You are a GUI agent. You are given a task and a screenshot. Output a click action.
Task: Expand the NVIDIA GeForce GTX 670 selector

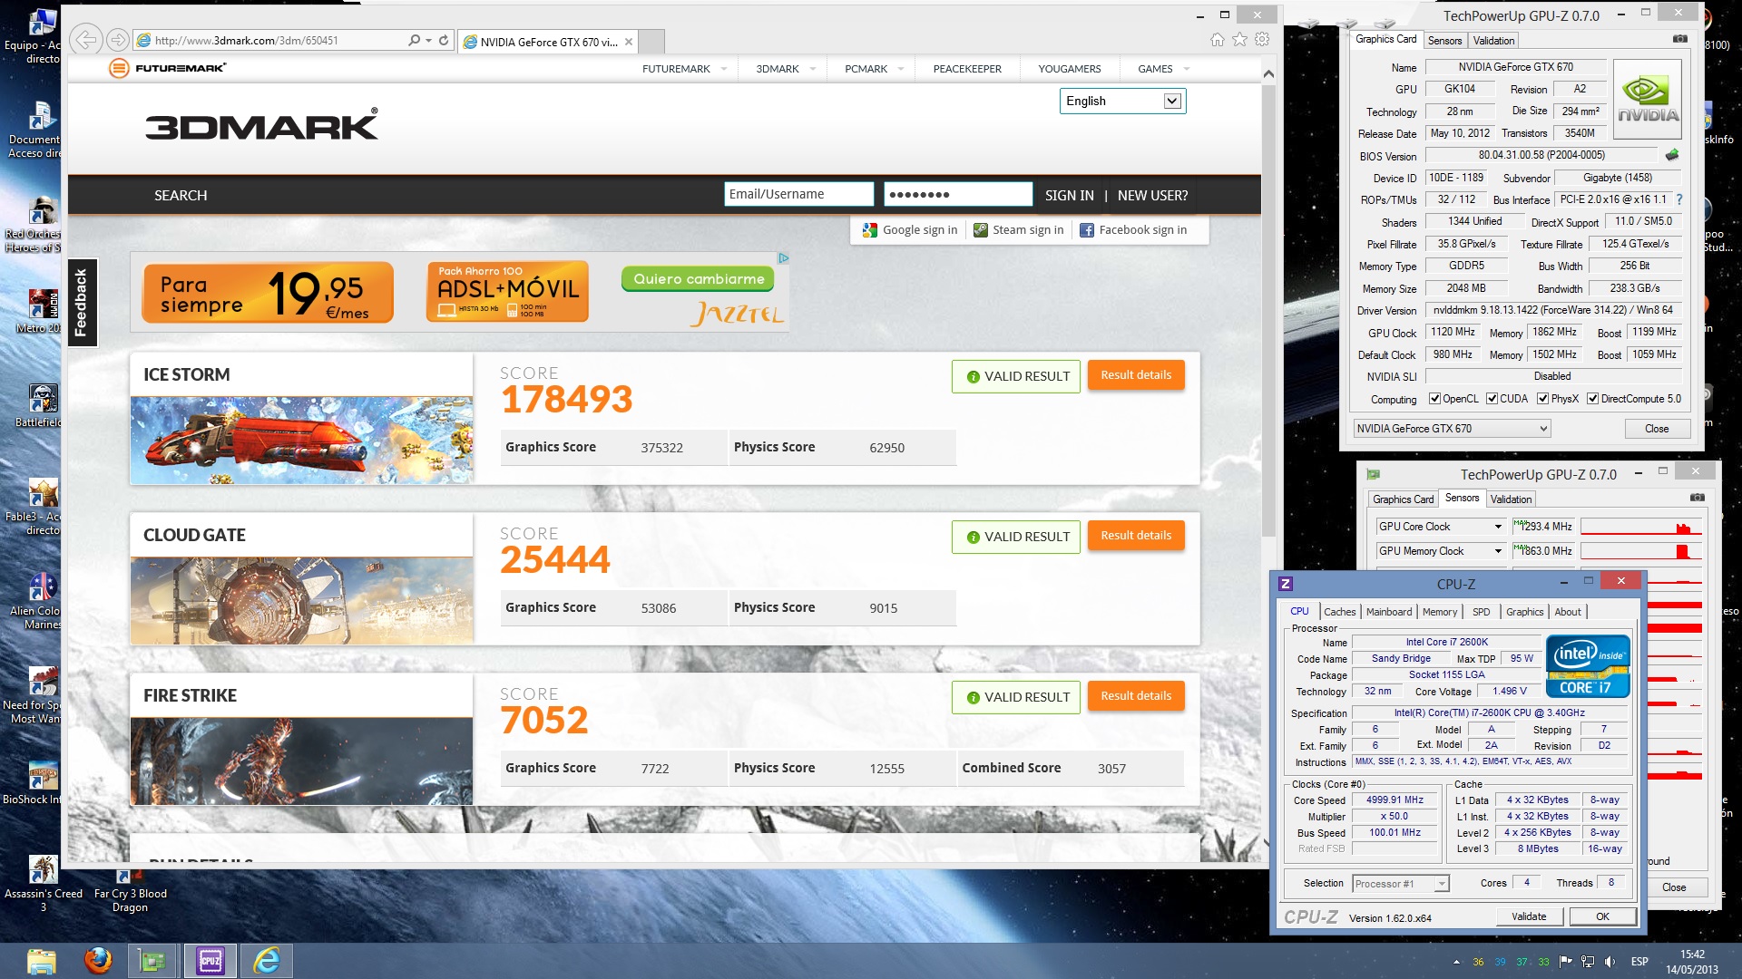coord(1543,429)
